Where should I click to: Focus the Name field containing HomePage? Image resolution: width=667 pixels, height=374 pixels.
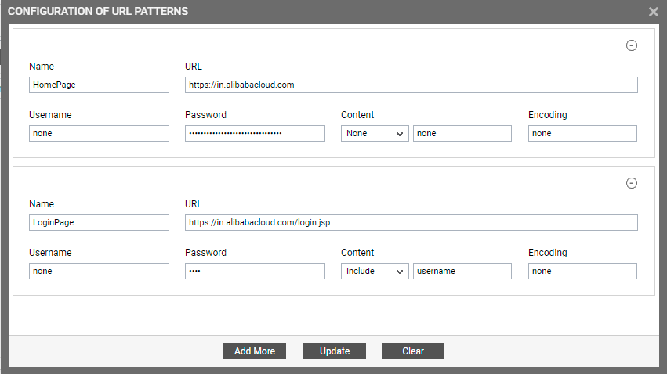99,85
